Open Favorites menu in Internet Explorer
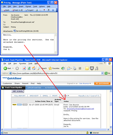 (x=23, y=63)
